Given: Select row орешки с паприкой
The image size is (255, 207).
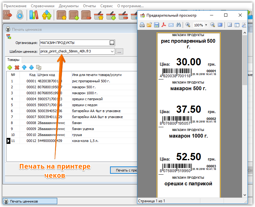Looking at the screenshot, I should pos(72,99).
